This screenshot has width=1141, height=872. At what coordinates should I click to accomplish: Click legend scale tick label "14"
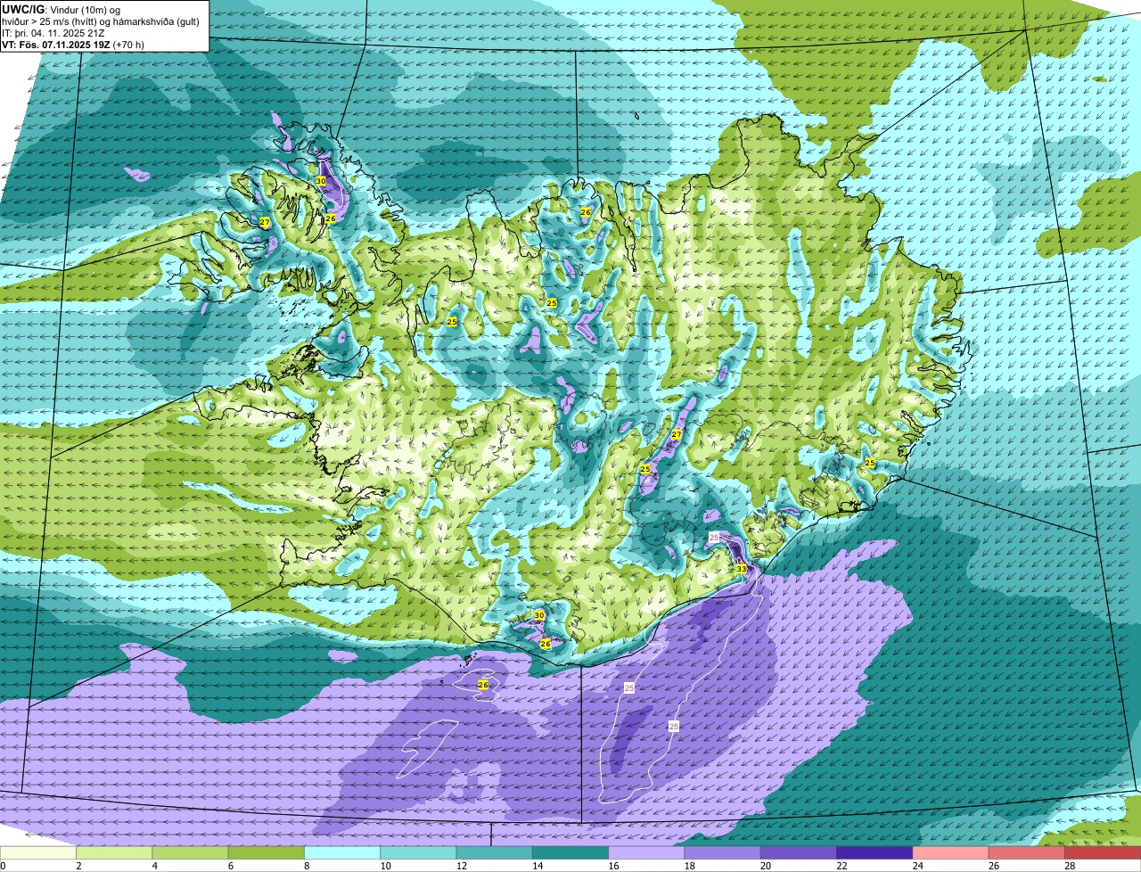click(x=537, y=866)
